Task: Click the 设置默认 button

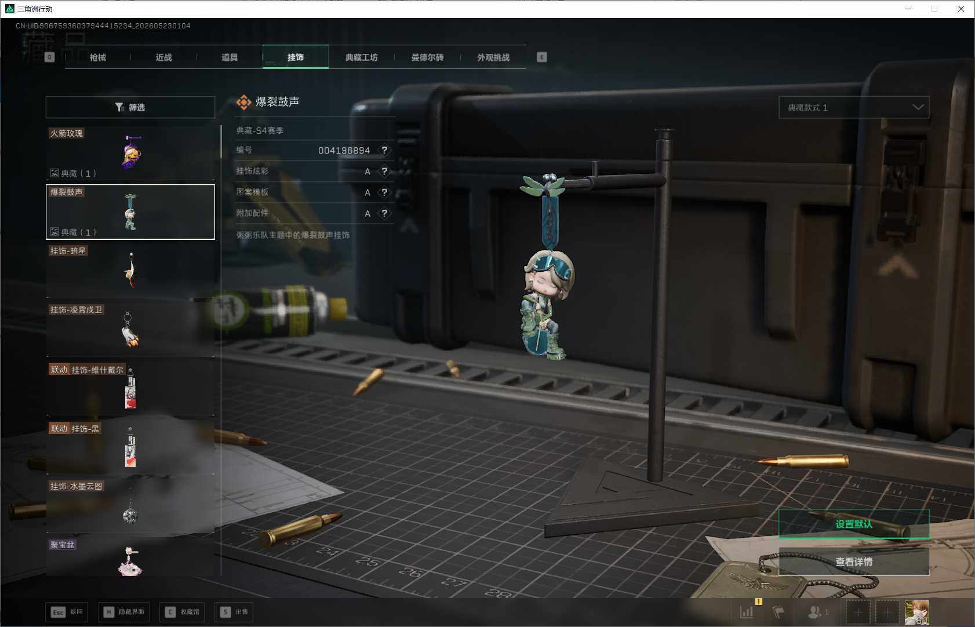Action: 854,524
